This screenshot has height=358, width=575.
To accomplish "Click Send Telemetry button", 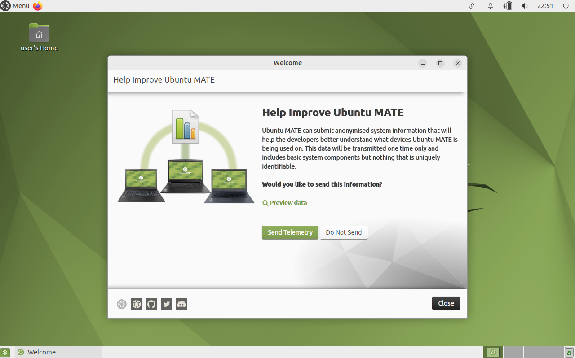I will coord(290,232).
